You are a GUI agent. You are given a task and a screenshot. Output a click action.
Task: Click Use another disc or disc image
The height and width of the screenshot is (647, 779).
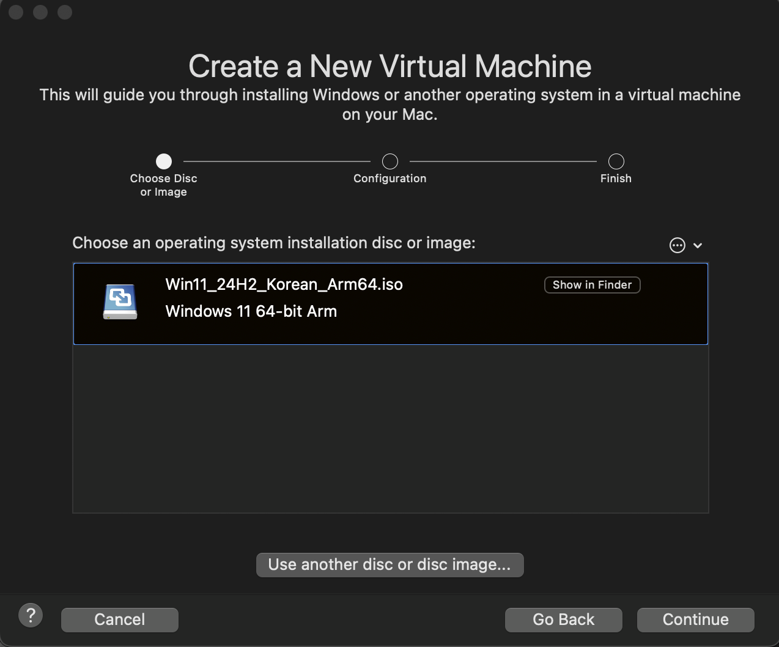click(389, 564)
